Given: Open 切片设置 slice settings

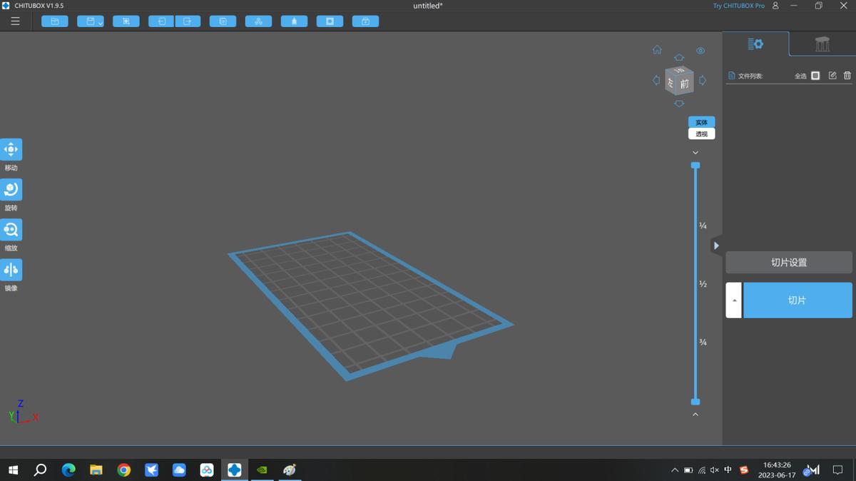Looking at the screenshot, I should click(788, 262).
